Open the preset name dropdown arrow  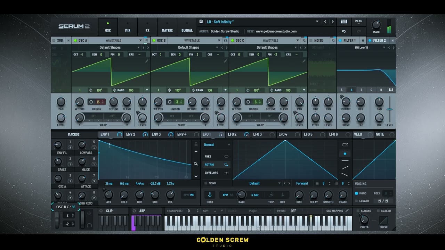coord(317,22)
